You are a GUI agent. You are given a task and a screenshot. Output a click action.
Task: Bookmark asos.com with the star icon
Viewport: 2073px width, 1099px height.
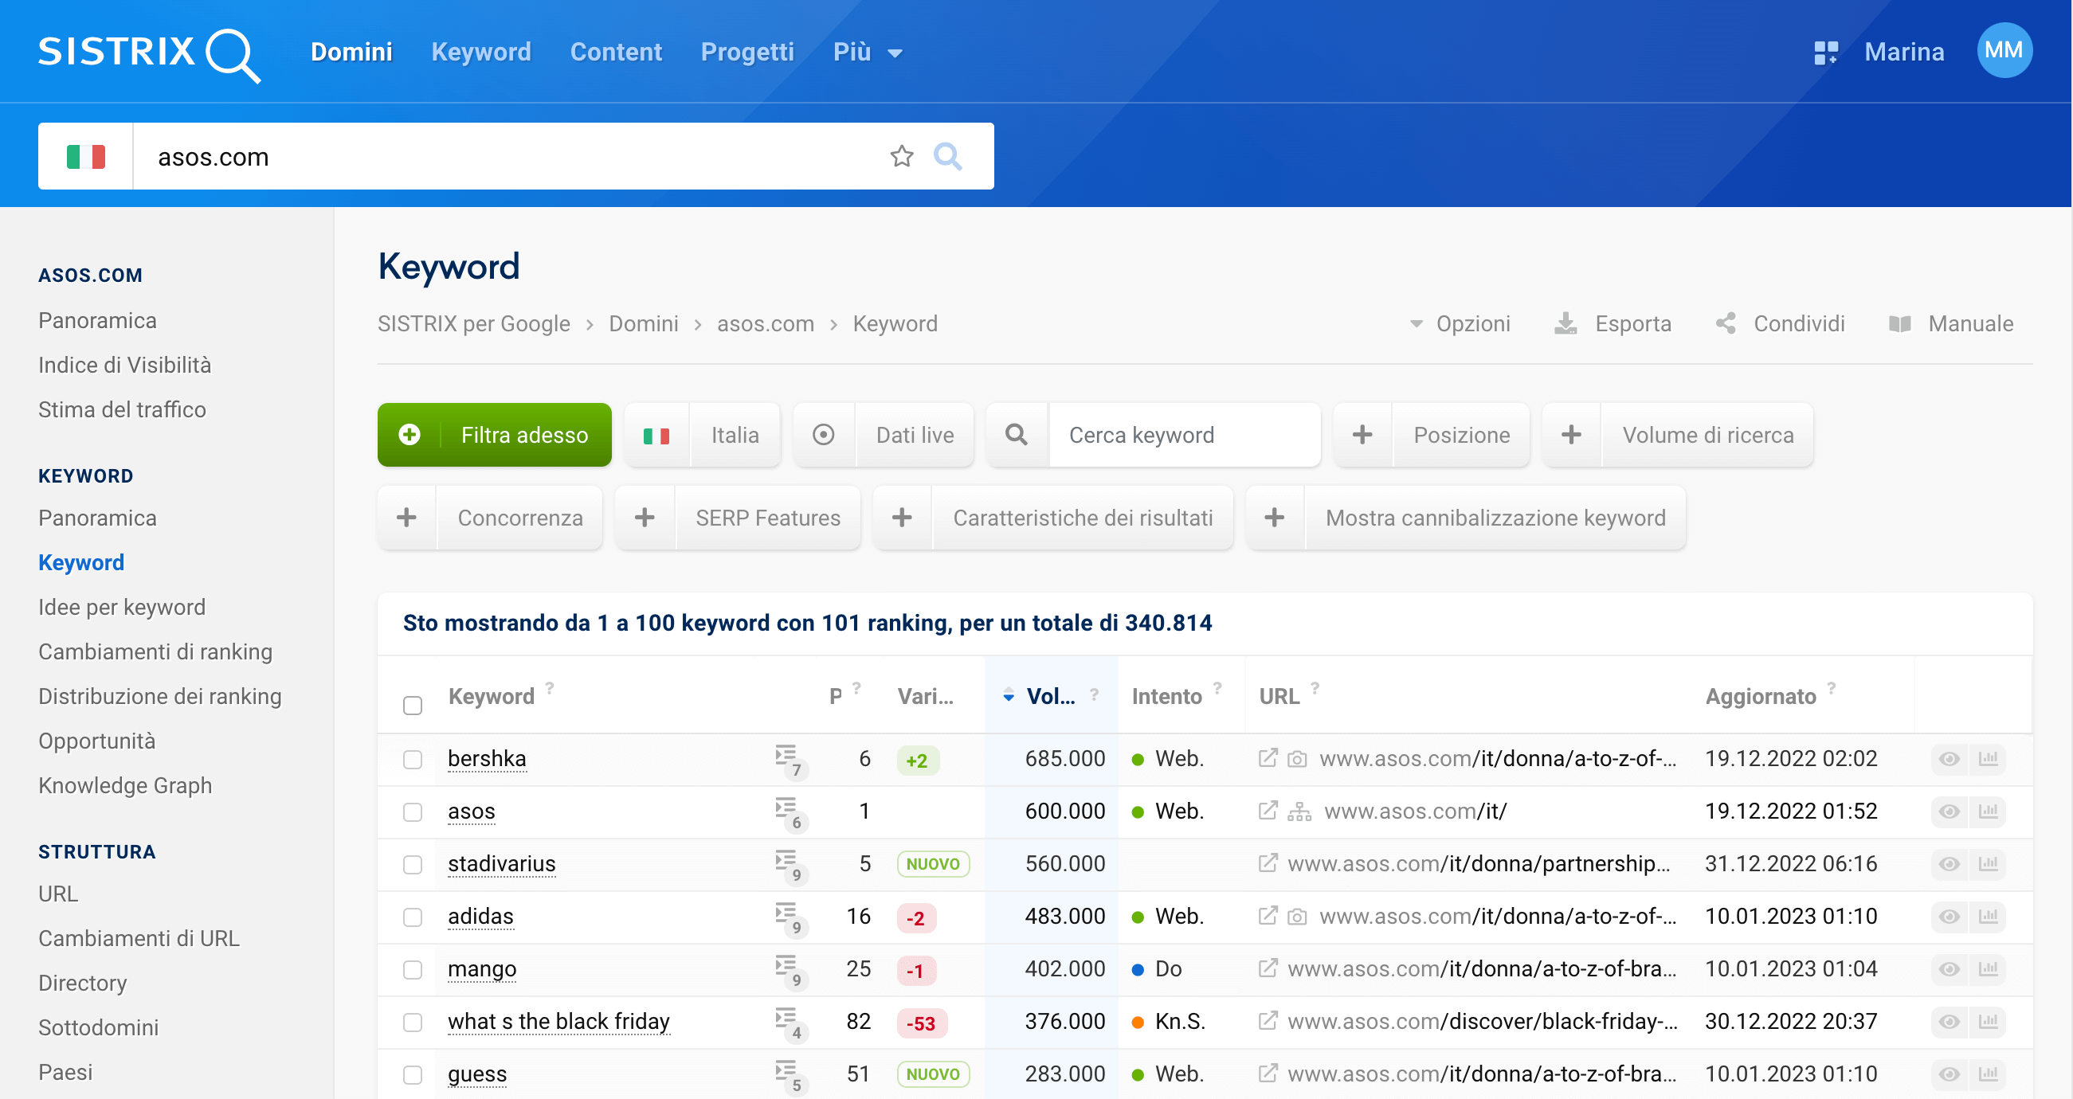[901, 156]
